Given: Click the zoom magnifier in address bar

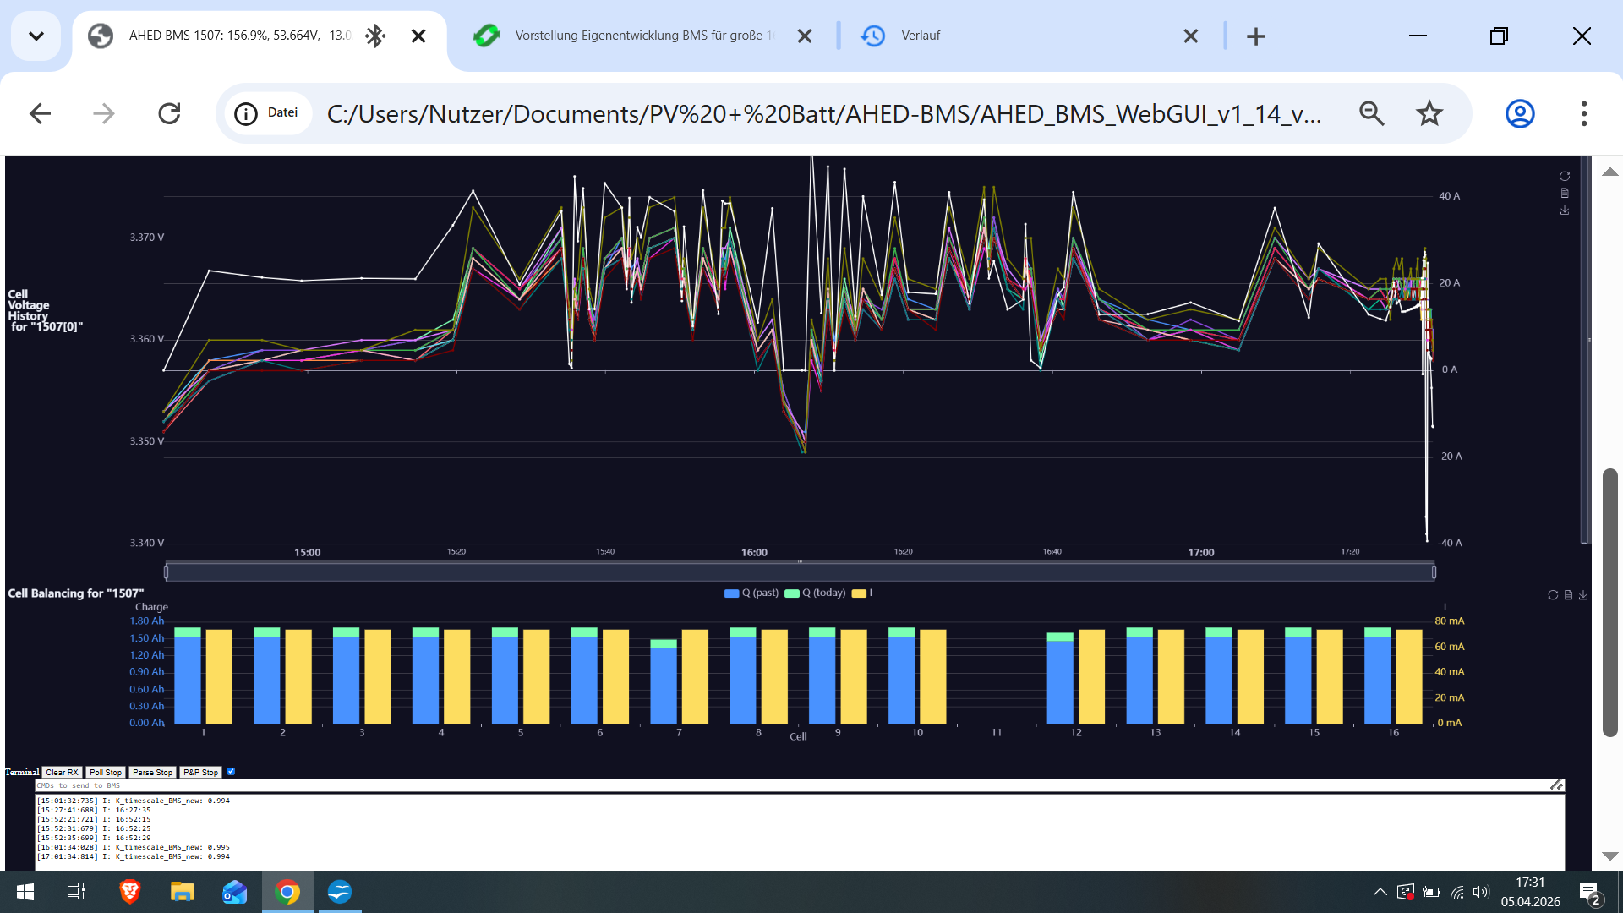Looking at the screenshot, I should (x=1371, y=113).
